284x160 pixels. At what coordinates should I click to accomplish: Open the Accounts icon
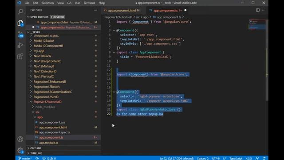point(20,139)
